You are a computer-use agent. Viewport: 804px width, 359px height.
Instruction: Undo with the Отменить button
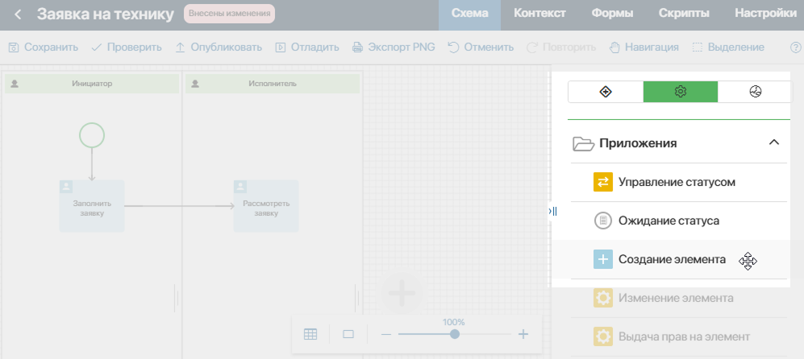tap(481, 47)
